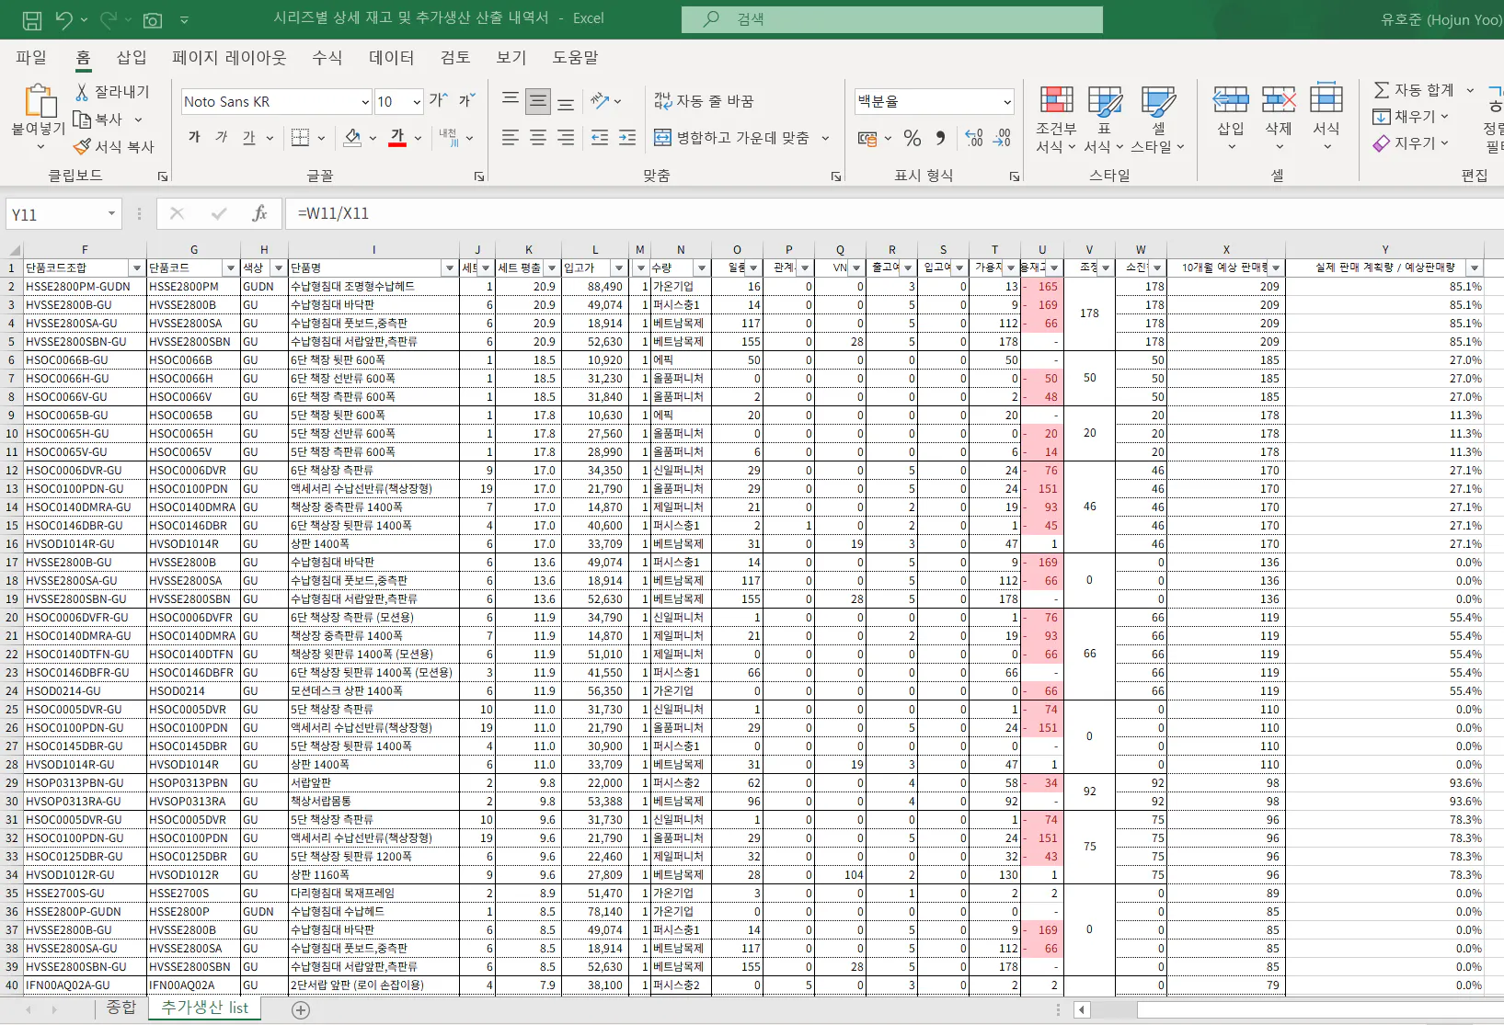This screenshot has height=1025, width=1504.
Task: Expand the number format (백분율) dropdown
Action: click(x=1007, y=102)
